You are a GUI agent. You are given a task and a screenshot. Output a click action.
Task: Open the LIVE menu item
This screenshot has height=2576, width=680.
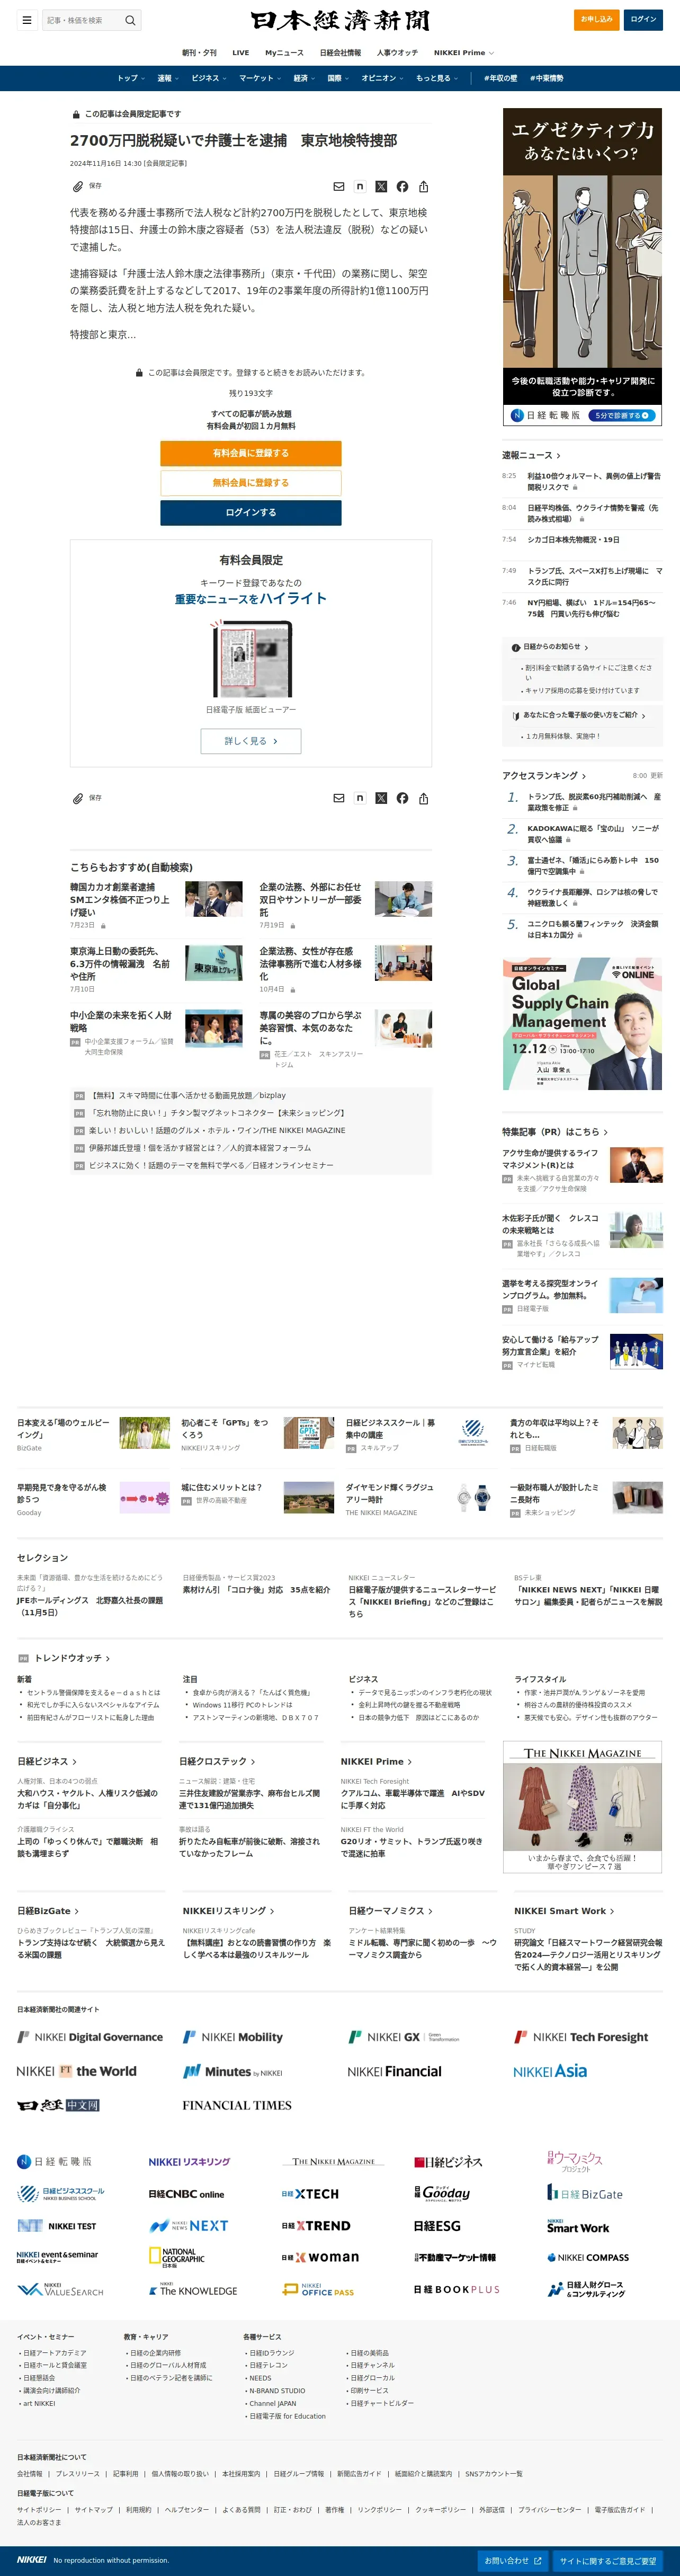pyautogui.click(x=241, y=52)
